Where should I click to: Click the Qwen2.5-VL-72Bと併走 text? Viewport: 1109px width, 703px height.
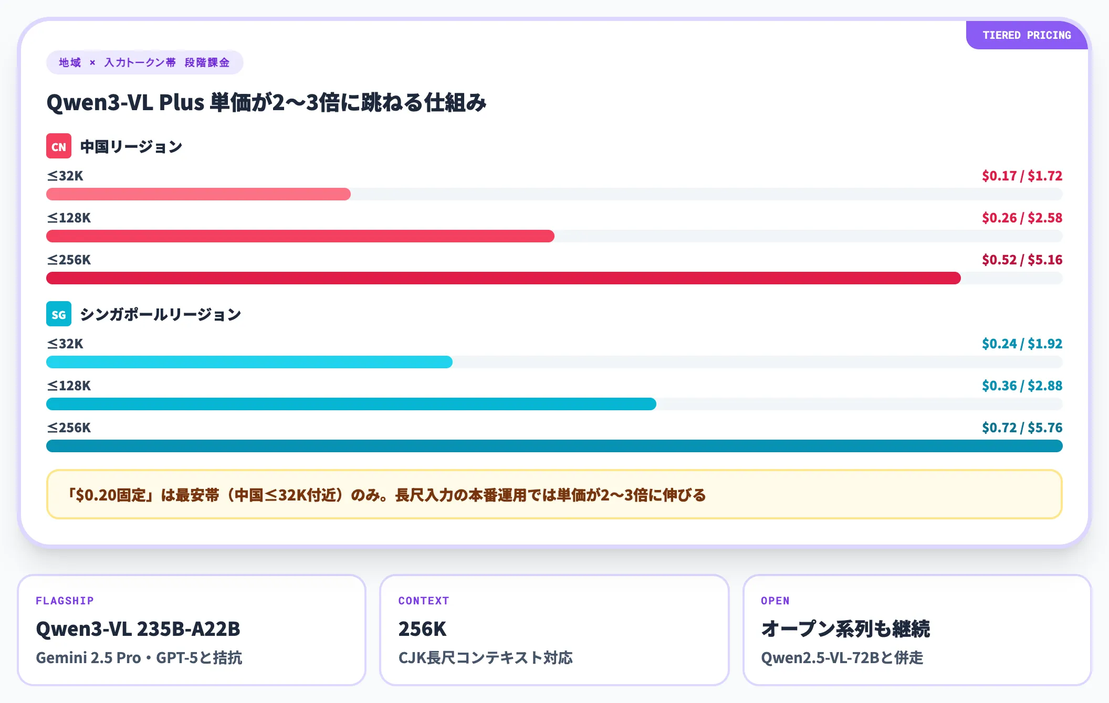(842, 657)
